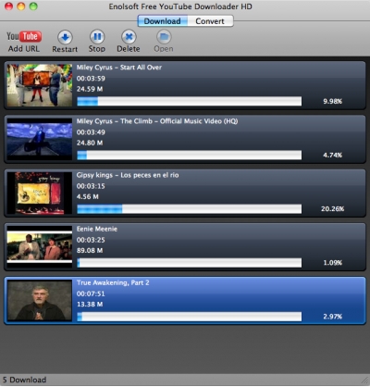Click the '5 Download' status bar text
Viewport: 370px width, 387px height.
(x=24, y=380)
